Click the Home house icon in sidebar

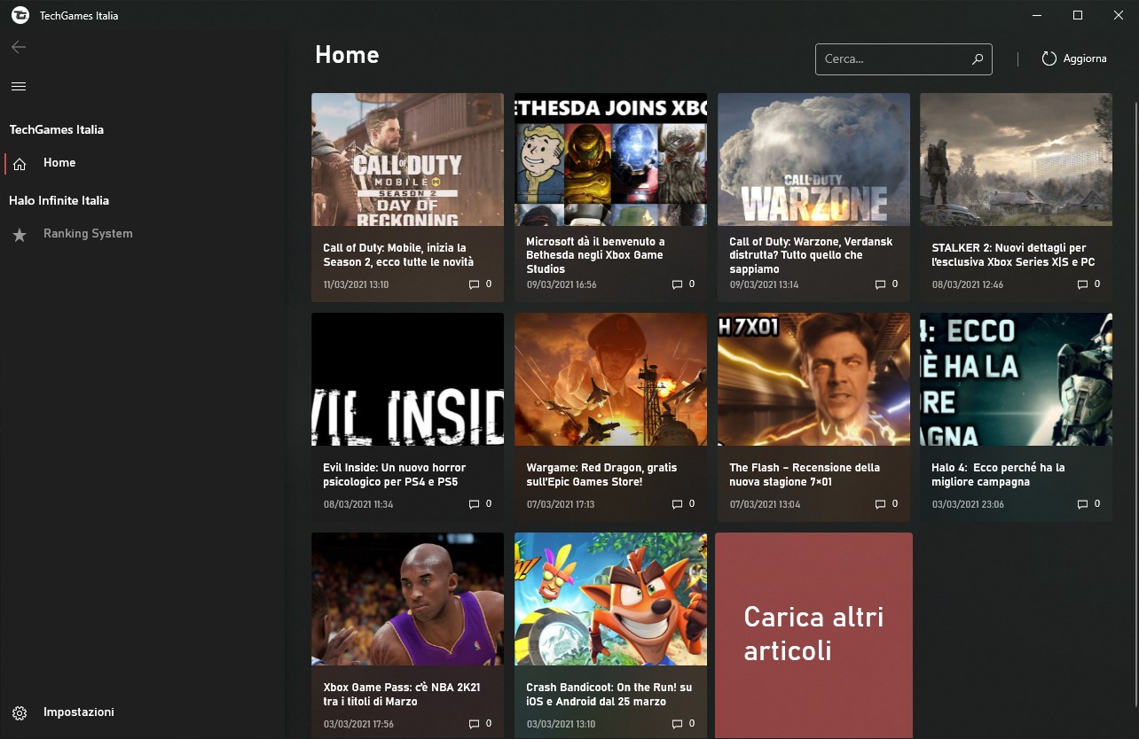20,163
